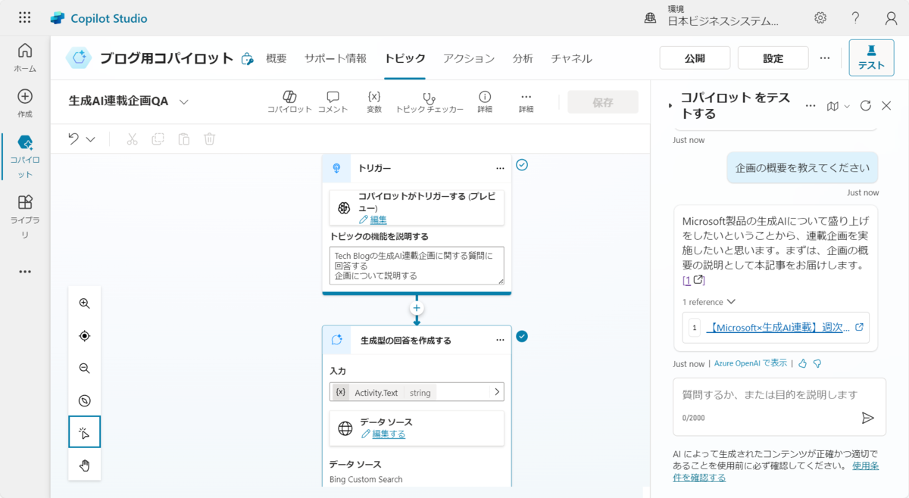The width and height of the screenshot is (909, 498).
Task: Click the thumbs up feedback icon
Action: click(x=803, y=363)
